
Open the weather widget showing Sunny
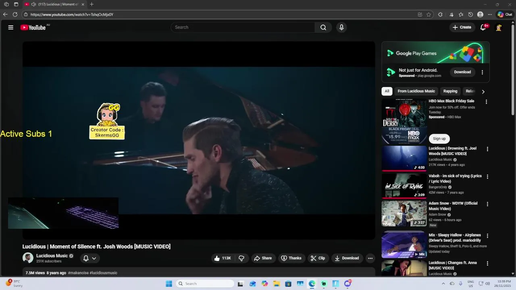[x=14, y=284]
